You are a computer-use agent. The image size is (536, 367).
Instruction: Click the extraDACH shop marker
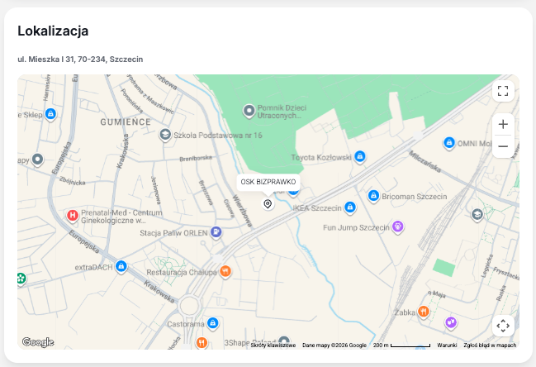[x=121, y=266]
